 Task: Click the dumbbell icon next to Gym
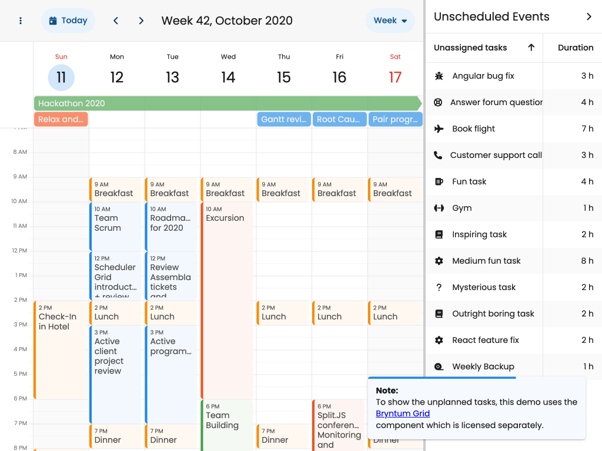click(439, 208)
